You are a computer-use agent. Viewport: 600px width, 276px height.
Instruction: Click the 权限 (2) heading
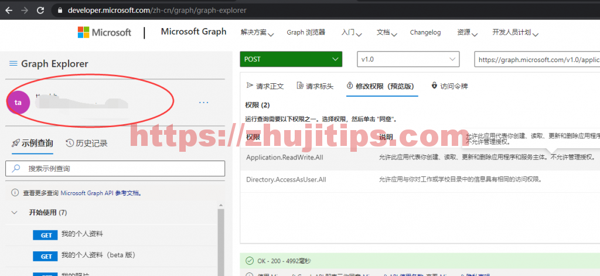click(x=258, y=105)
